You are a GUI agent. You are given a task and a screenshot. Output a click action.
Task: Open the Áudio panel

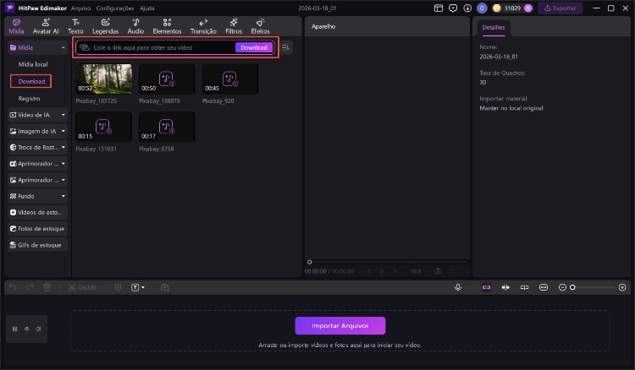(x=135, y=25)
